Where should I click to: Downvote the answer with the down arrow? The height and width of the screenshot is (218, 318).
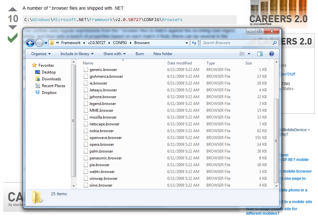13,28
